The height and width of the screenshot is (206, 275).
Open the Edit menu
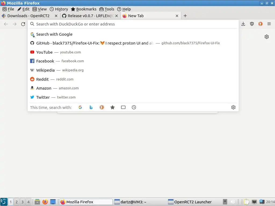23,9
